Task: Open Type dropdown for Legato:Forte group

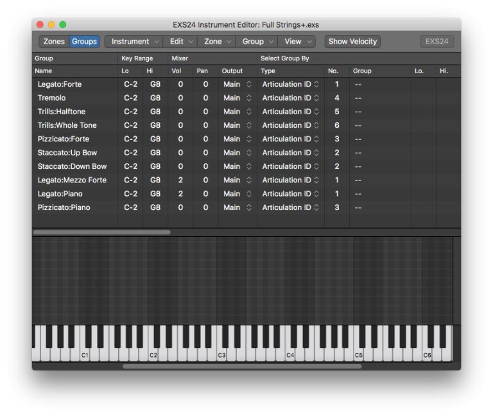Action: coord(291,84)
